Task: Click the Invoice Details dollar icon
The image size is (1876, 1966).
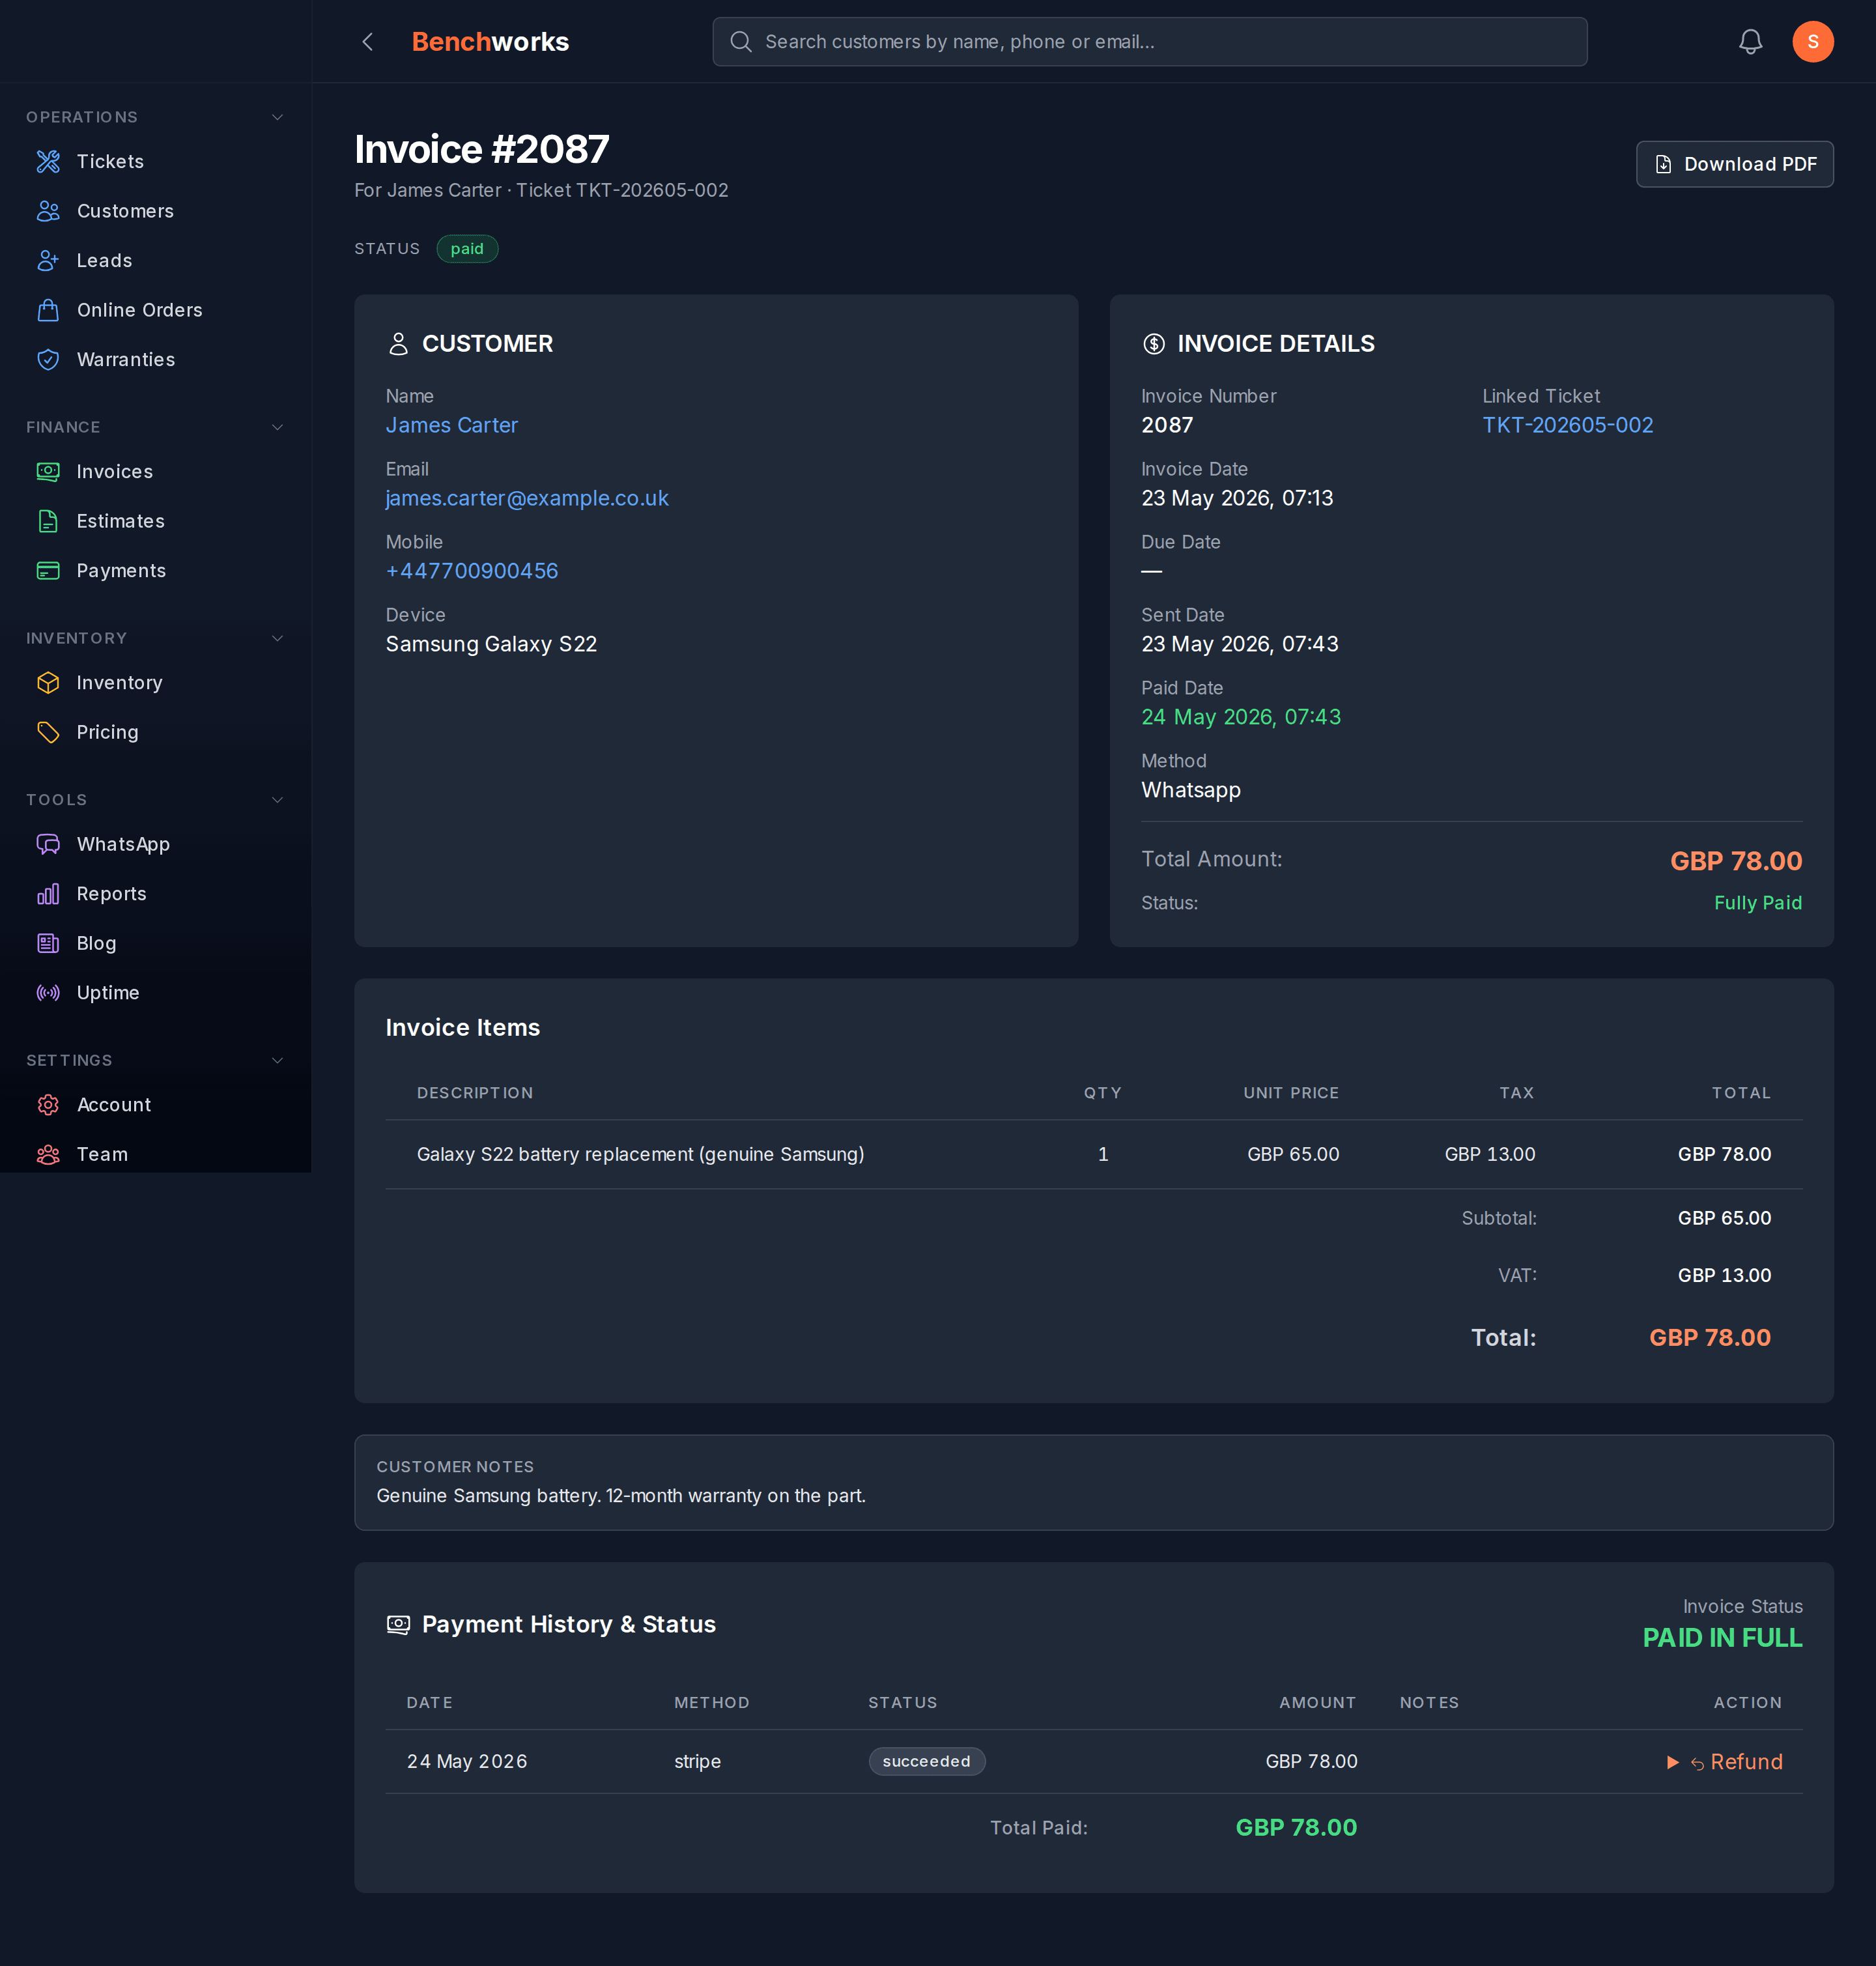Action: pos(1154,344)
